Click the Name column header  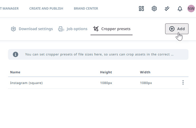point(15,72)
